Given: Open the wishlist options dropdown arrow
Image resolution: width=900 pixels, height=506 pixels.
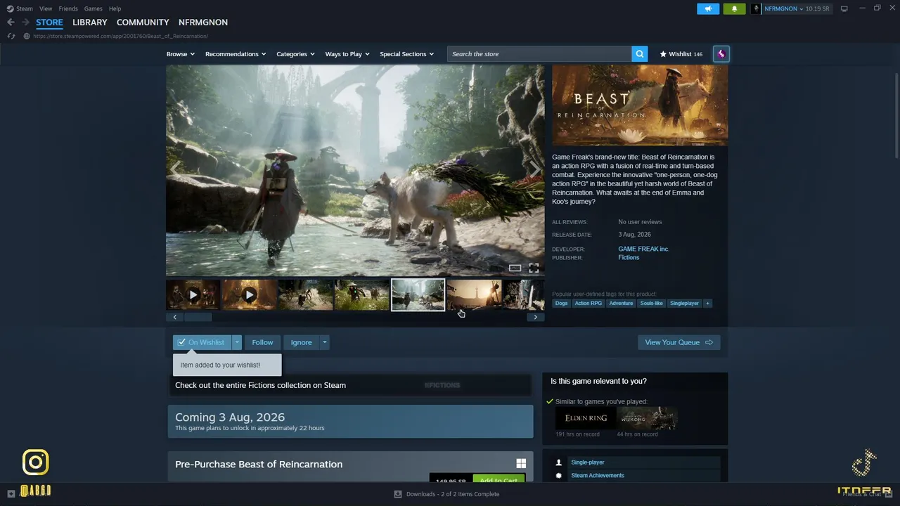Looking at the screenshot, I should pyautogui.click(x=237, y=342).
